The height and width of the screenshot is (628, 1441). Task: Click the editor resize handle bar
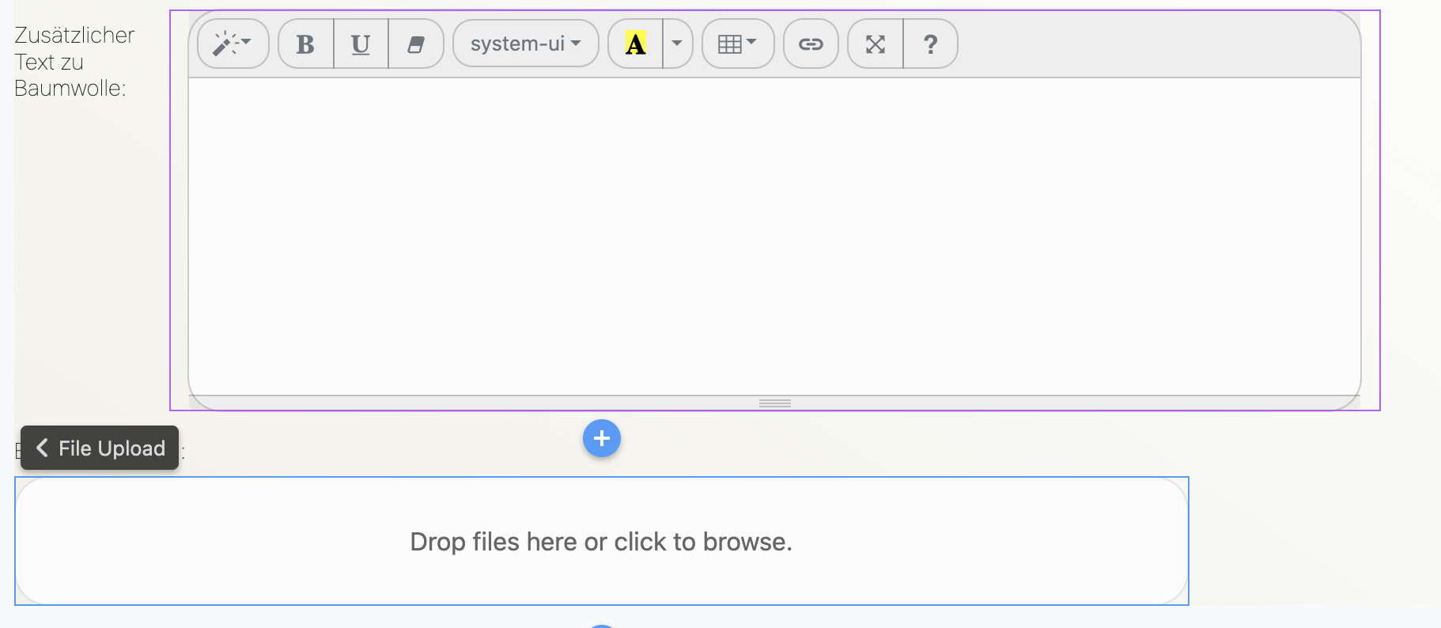(774, 403)
